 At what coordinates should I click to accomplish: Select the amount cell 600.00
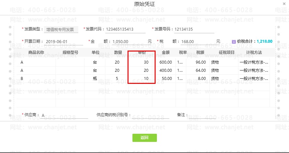point(164,62)
